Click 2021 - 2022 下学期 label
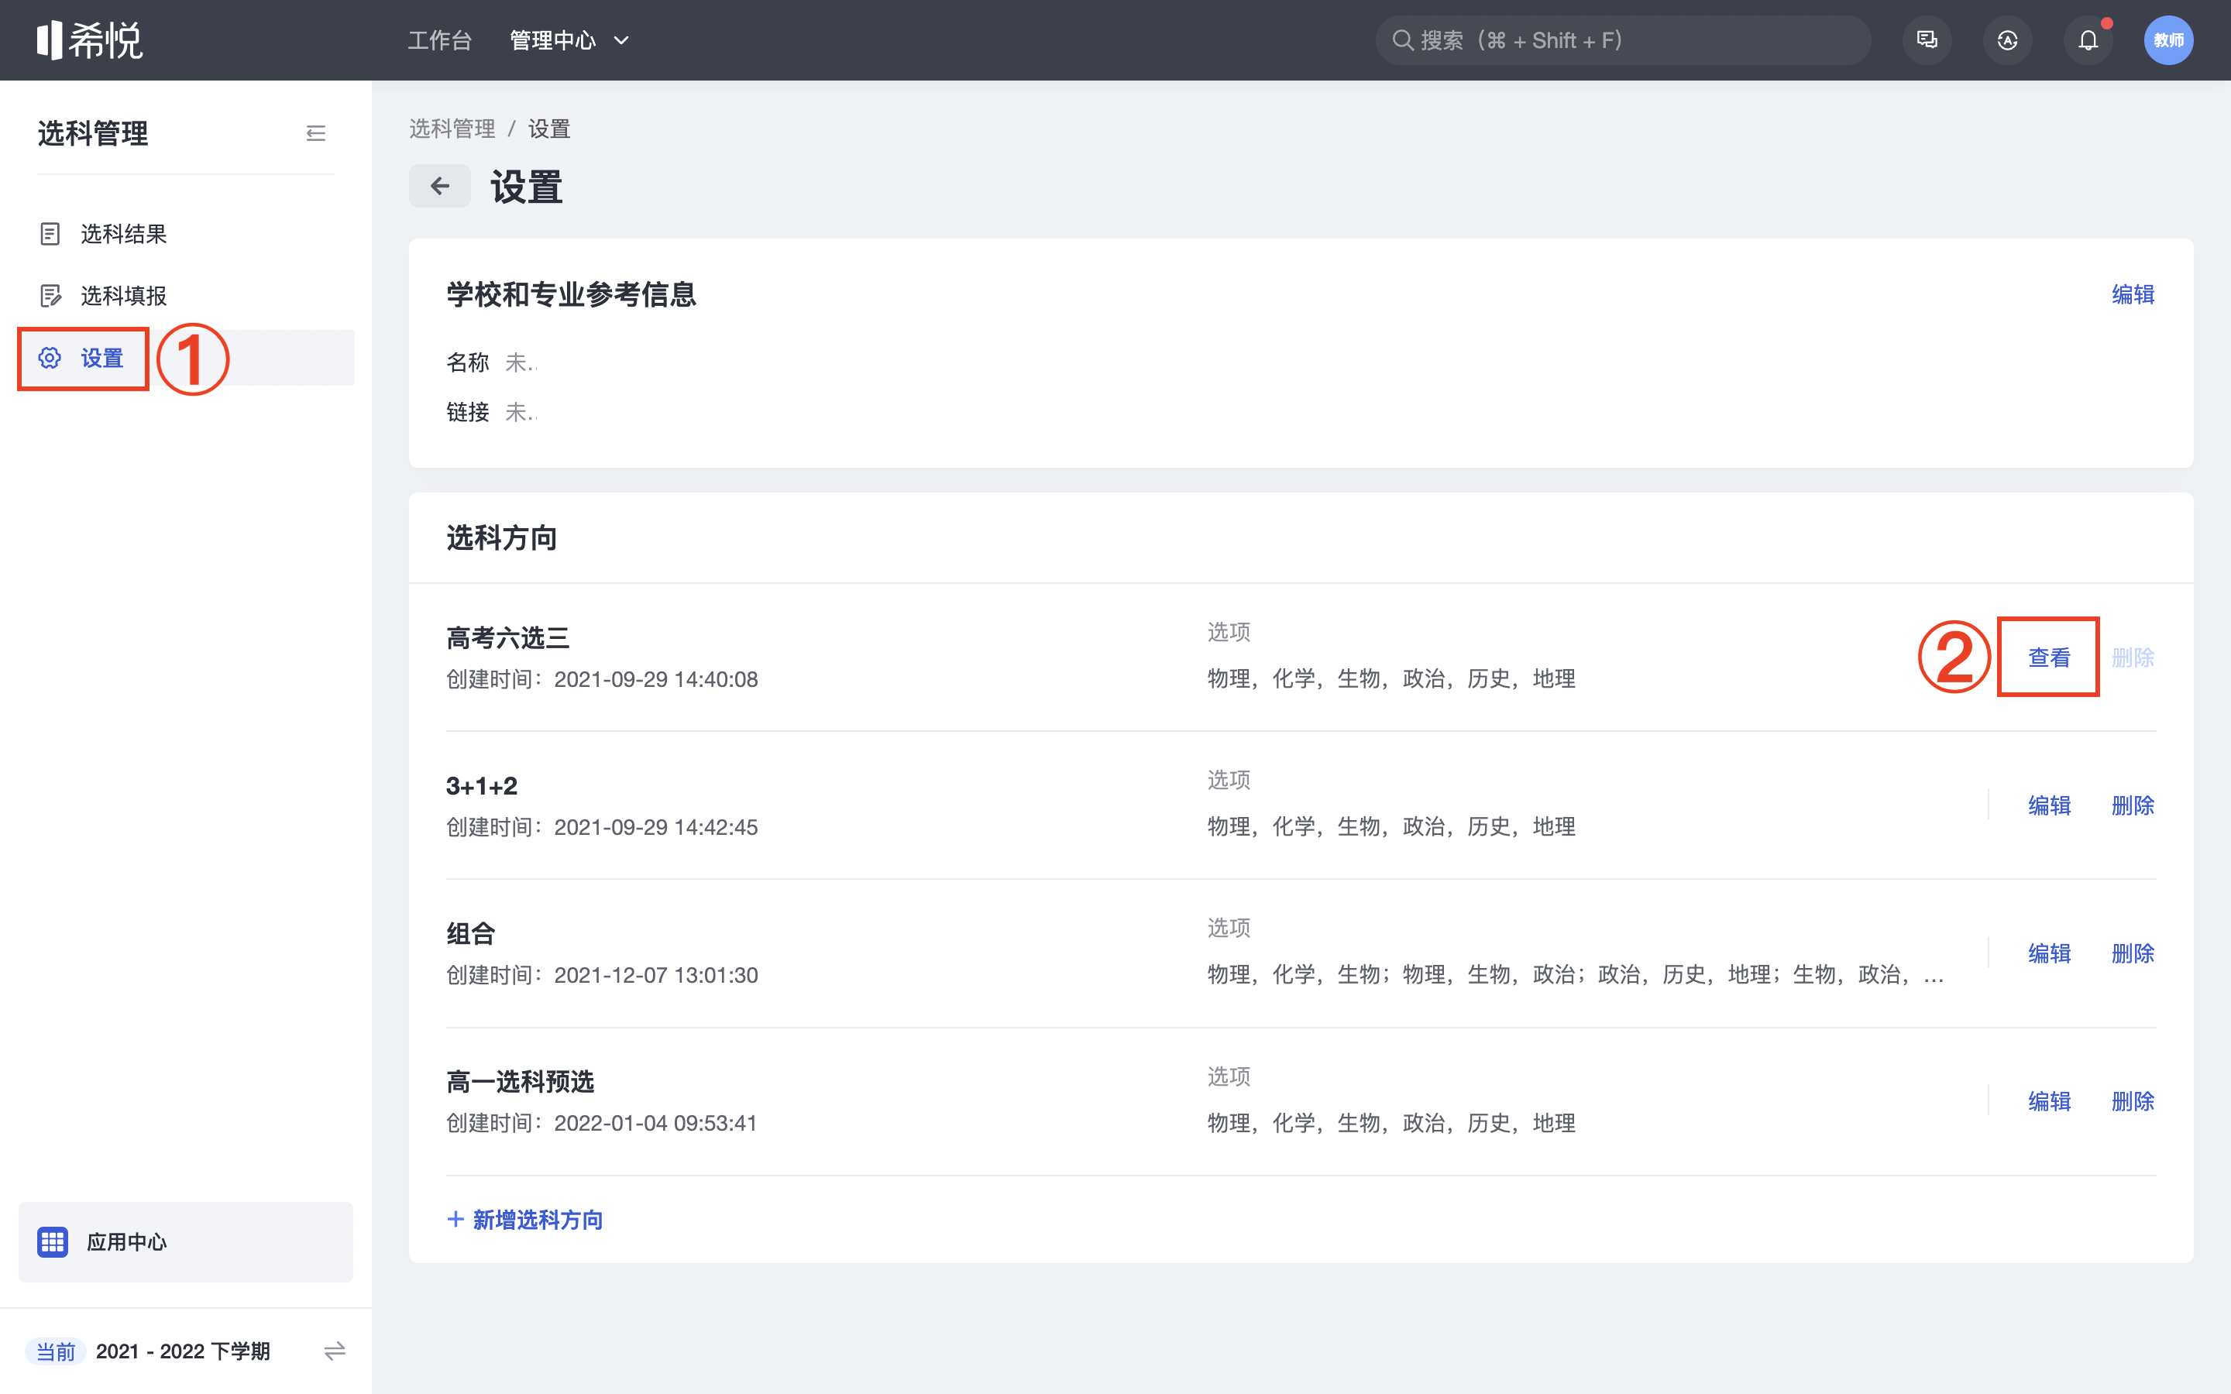 [183, 1351]
